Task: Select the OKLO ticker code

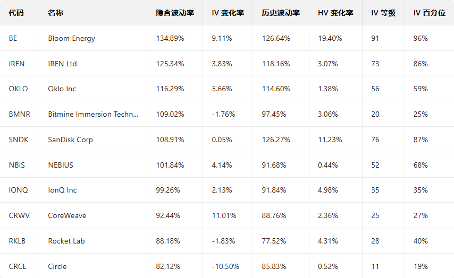Action: (19, 89)
